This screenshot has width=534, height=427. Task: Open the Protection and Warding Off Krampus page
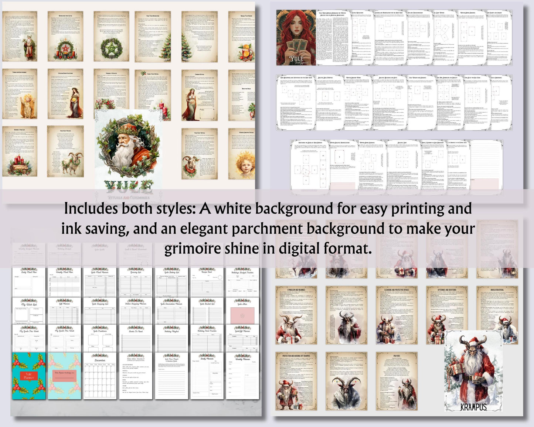[x=296, y=381]
